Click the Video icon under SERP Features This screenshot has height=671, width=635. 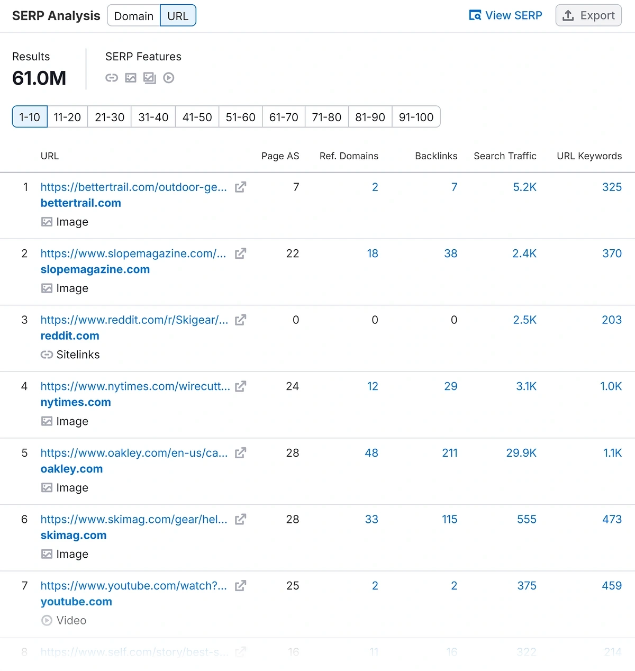coord(169,78)
